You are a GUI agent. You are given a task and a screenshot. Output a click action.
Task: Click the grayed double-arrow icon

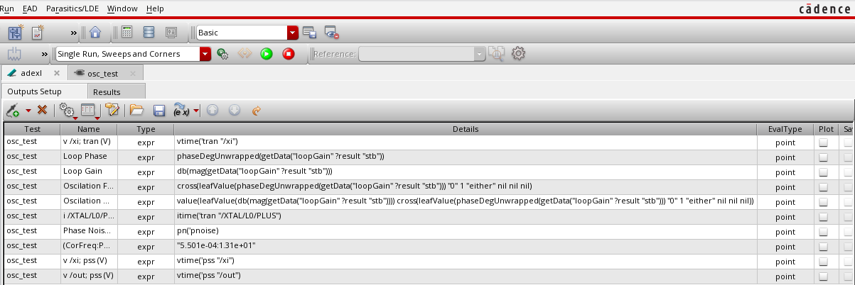(244, 54)
